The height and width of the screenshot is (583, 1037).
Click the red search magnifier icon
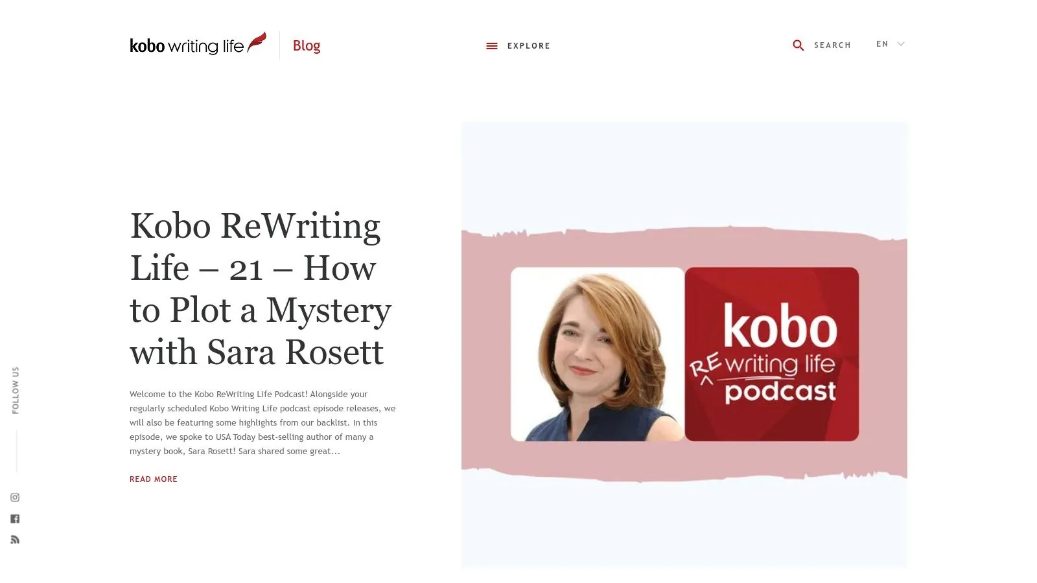click(x=798, y=45)
